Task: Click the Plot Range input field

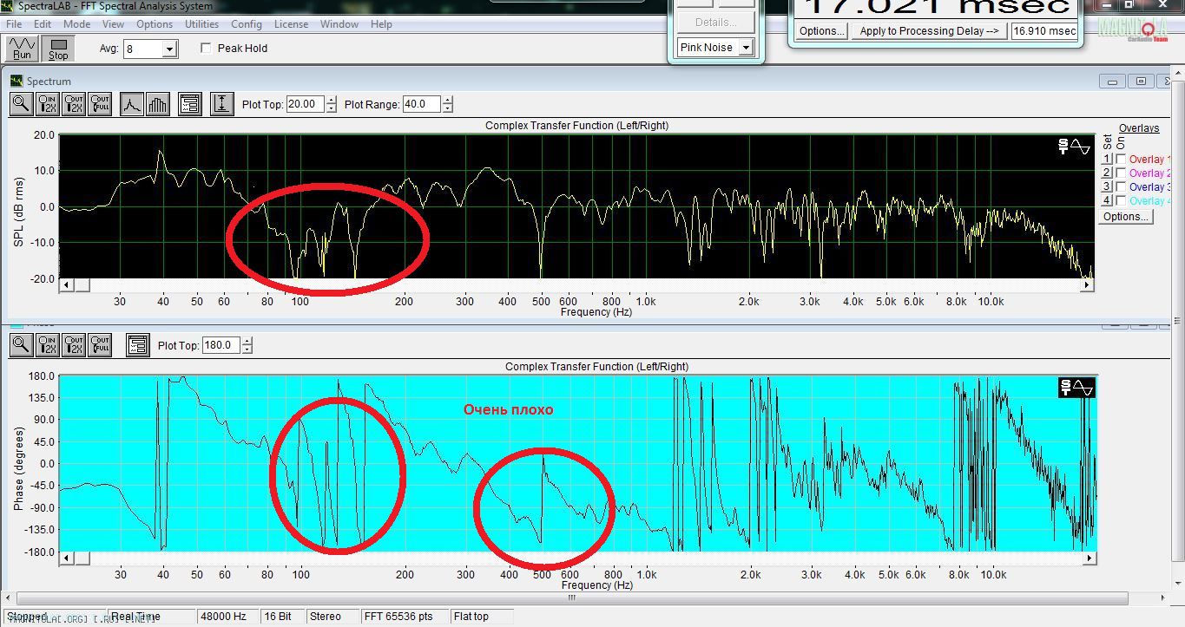Action: [x=422, y=104]
